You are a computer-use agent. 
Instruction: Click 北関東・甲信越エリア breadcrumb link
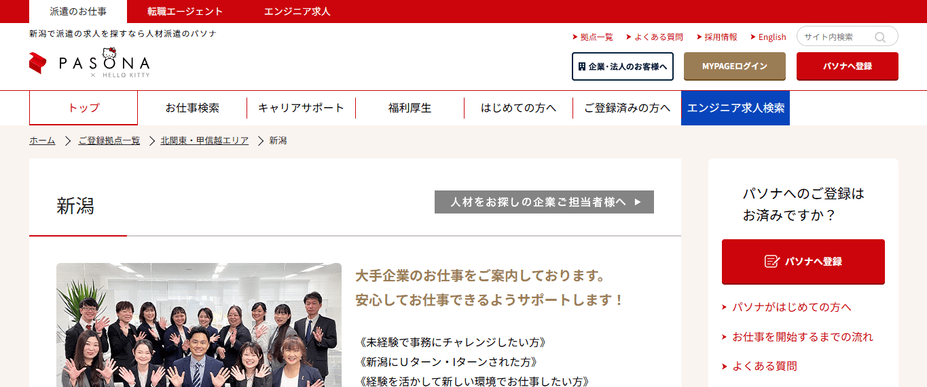click(204, 140)
